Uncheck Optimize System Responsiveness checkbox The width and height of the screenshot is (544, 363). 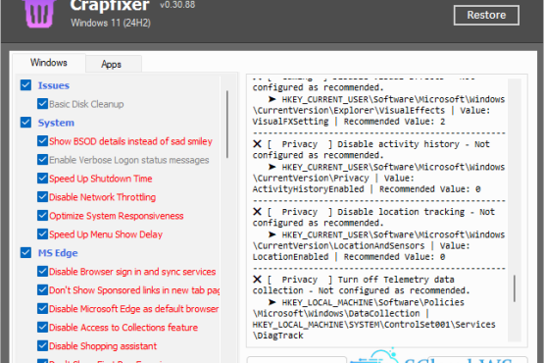pyautogui.click(x=42, y=216)
